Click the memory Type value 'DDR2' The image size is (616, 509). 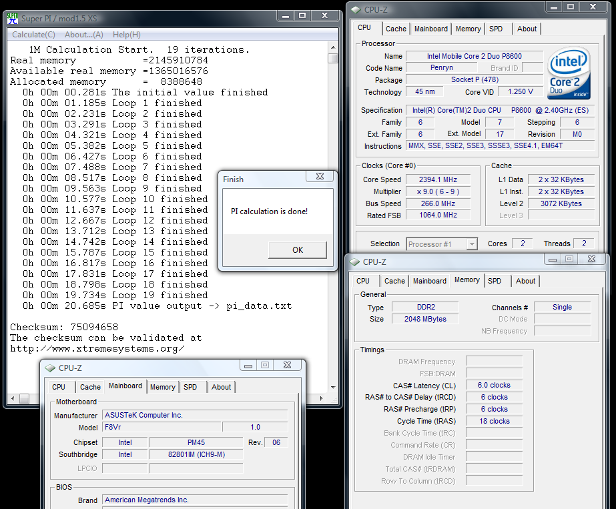coord(426,307)
